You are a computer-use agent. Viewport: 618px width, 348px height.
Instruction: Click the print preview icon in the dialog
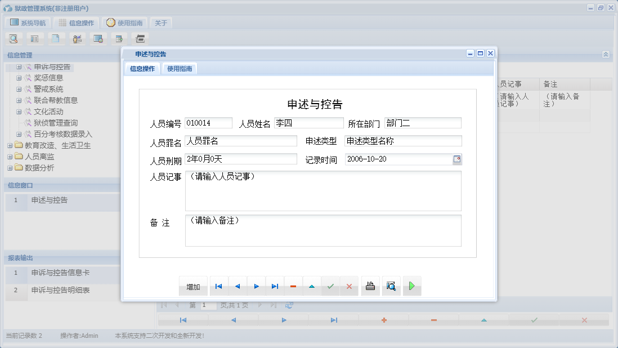pos(391,286)
